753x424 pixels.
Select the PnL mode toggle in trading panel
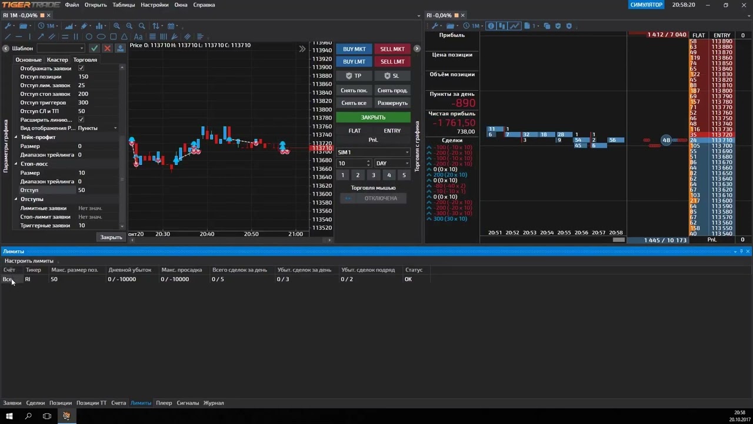[x=374, y=140]
